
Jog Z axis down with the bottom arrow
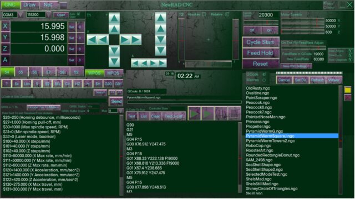click(160, 50)
